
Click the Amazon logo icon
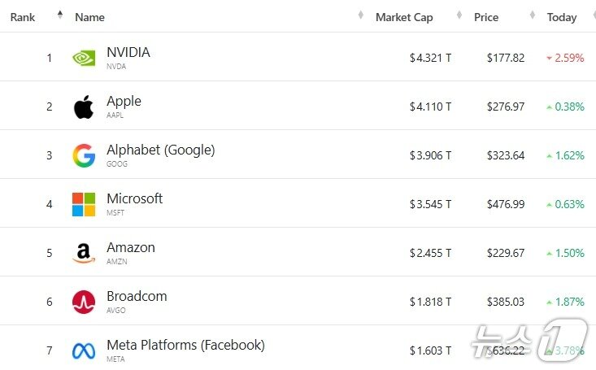tap(84, 253)
